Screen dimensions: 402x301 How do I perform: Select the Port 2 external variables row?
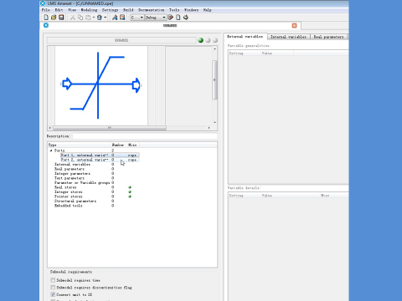click(100, 160)
